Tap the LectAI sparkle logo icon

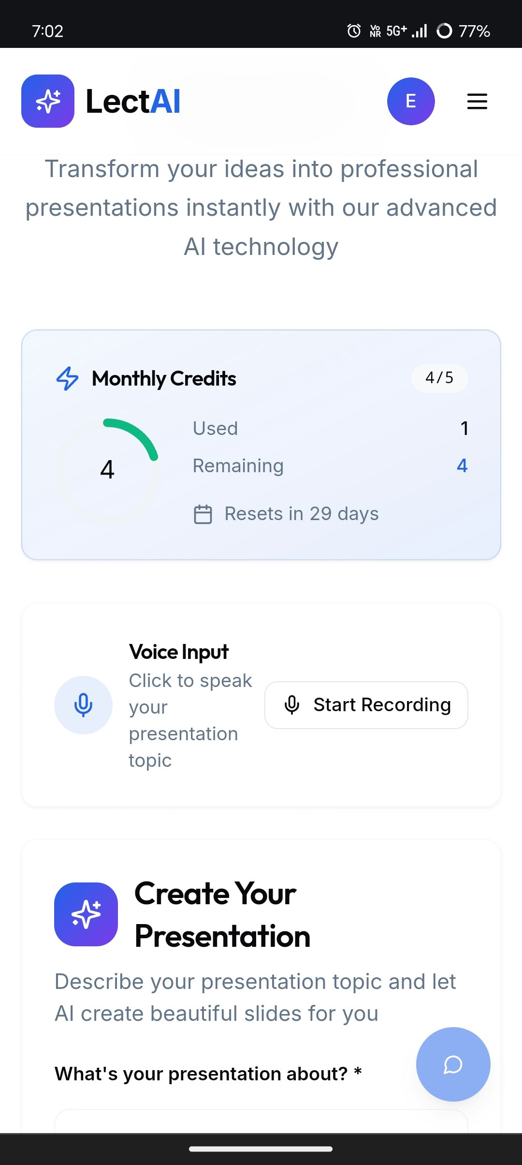pyautogui.click(x=48, y=101)
